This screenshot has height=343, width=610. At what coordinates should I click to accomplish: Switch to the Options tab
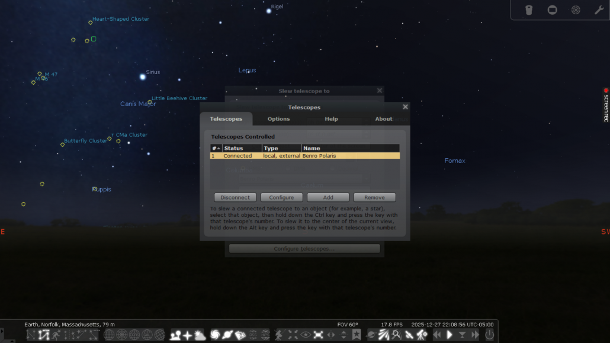[x=278, y=119]
